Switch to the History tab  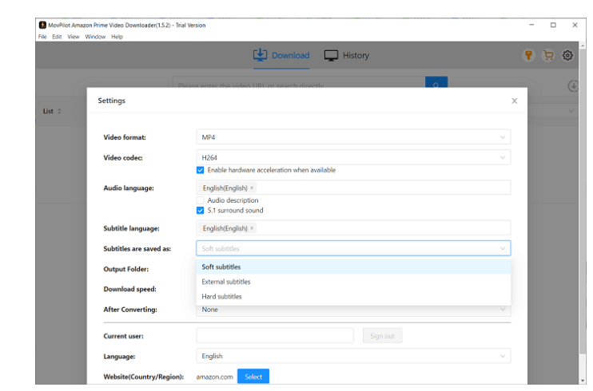click(x=347, y=55)
